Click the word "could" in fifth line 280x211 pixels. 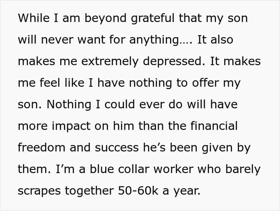[120, 104]
